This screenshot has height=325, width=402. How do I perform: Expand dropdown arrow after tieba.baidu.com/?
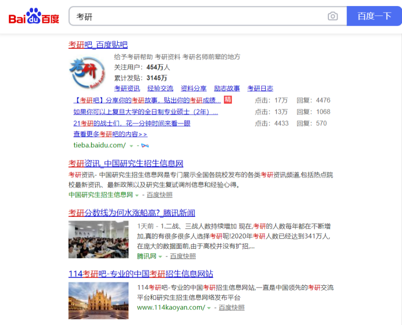click(x=131, y=146)
